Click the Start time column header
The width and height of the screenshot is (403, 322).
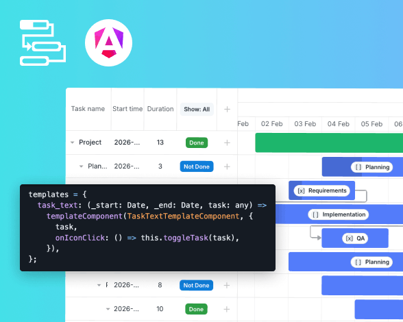point(127,109)
